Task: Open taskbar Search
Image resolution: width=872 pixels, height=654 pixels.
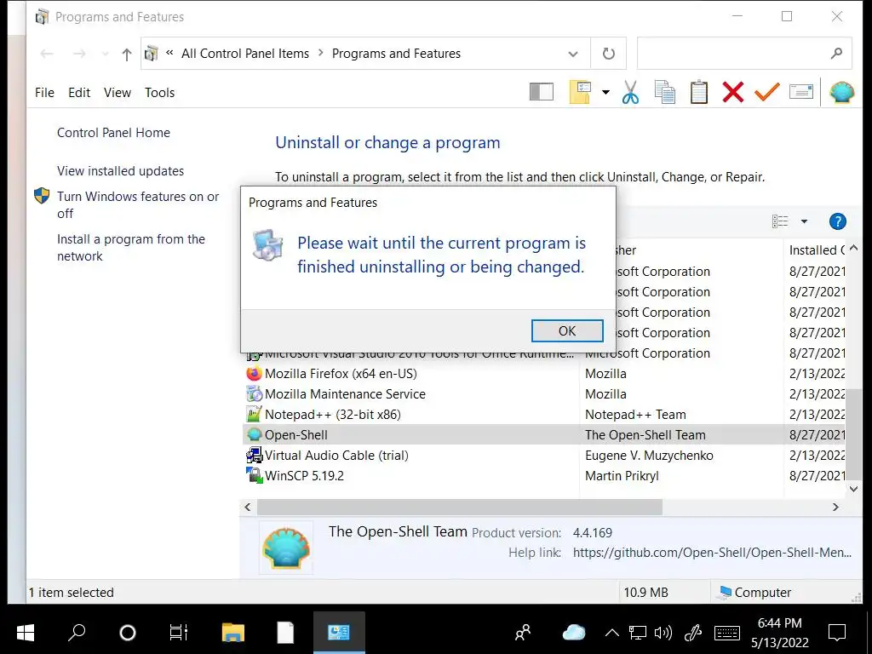Action: (76, 633)
